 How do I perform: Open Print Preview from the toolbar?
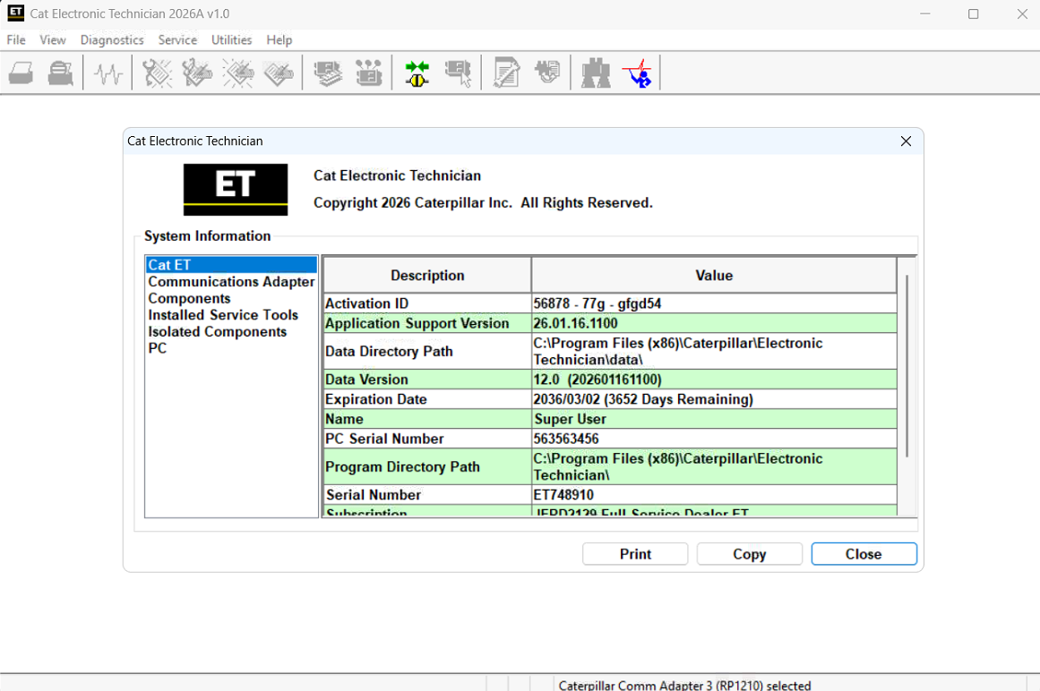tap(60, 73)
